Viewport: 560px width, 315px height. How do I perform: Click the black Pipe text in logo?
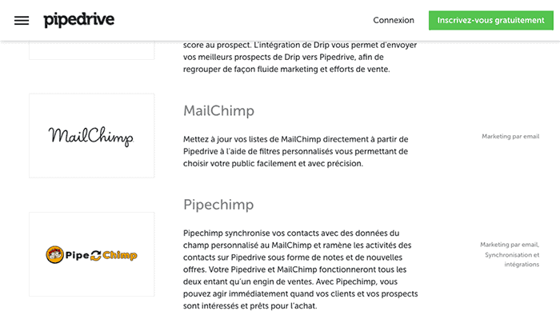pyautogui.click(x=77, y=255)
